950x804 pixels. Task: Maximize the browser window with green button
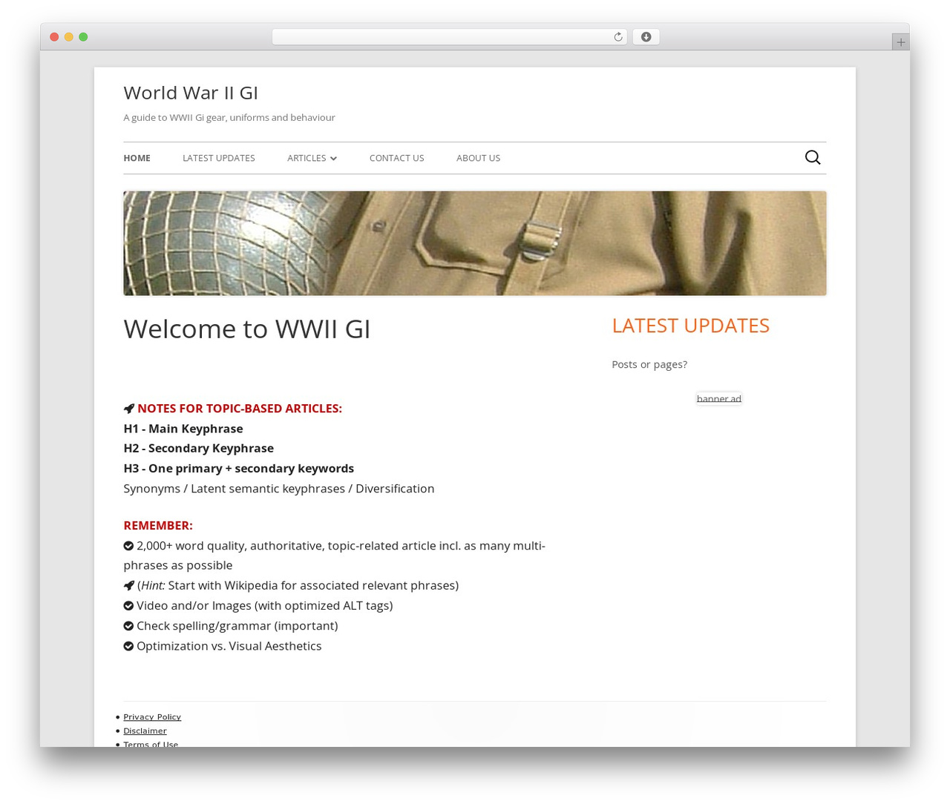83,37
